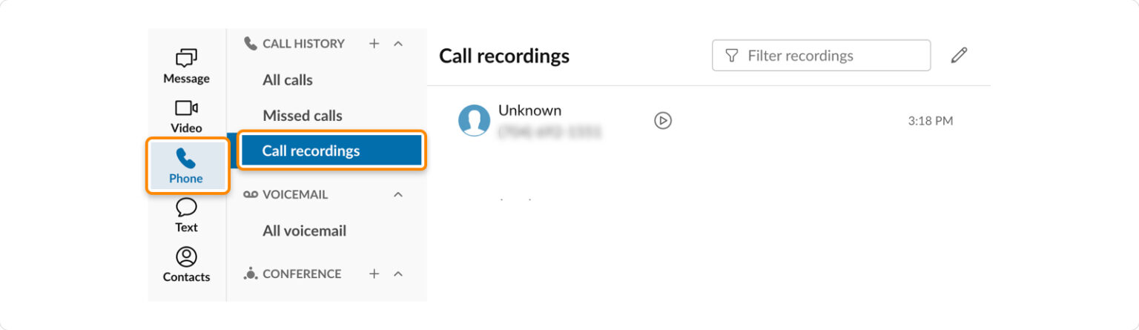This screenshot has height=330, width=1139.
Task: Collapse the Call History section
Action: pos(398,44)
